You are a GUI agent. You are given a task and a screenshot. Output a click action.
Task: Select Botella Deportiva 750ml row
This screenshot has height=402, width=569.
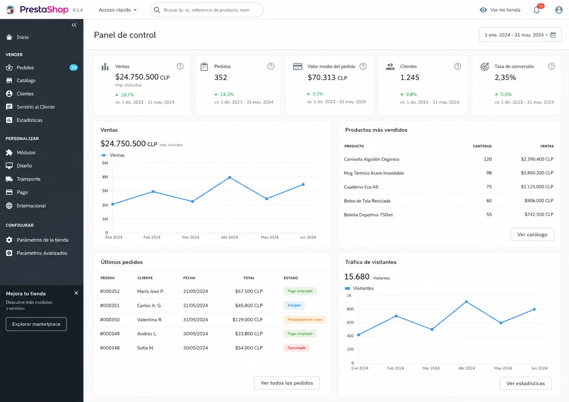(x=449, y=215)
